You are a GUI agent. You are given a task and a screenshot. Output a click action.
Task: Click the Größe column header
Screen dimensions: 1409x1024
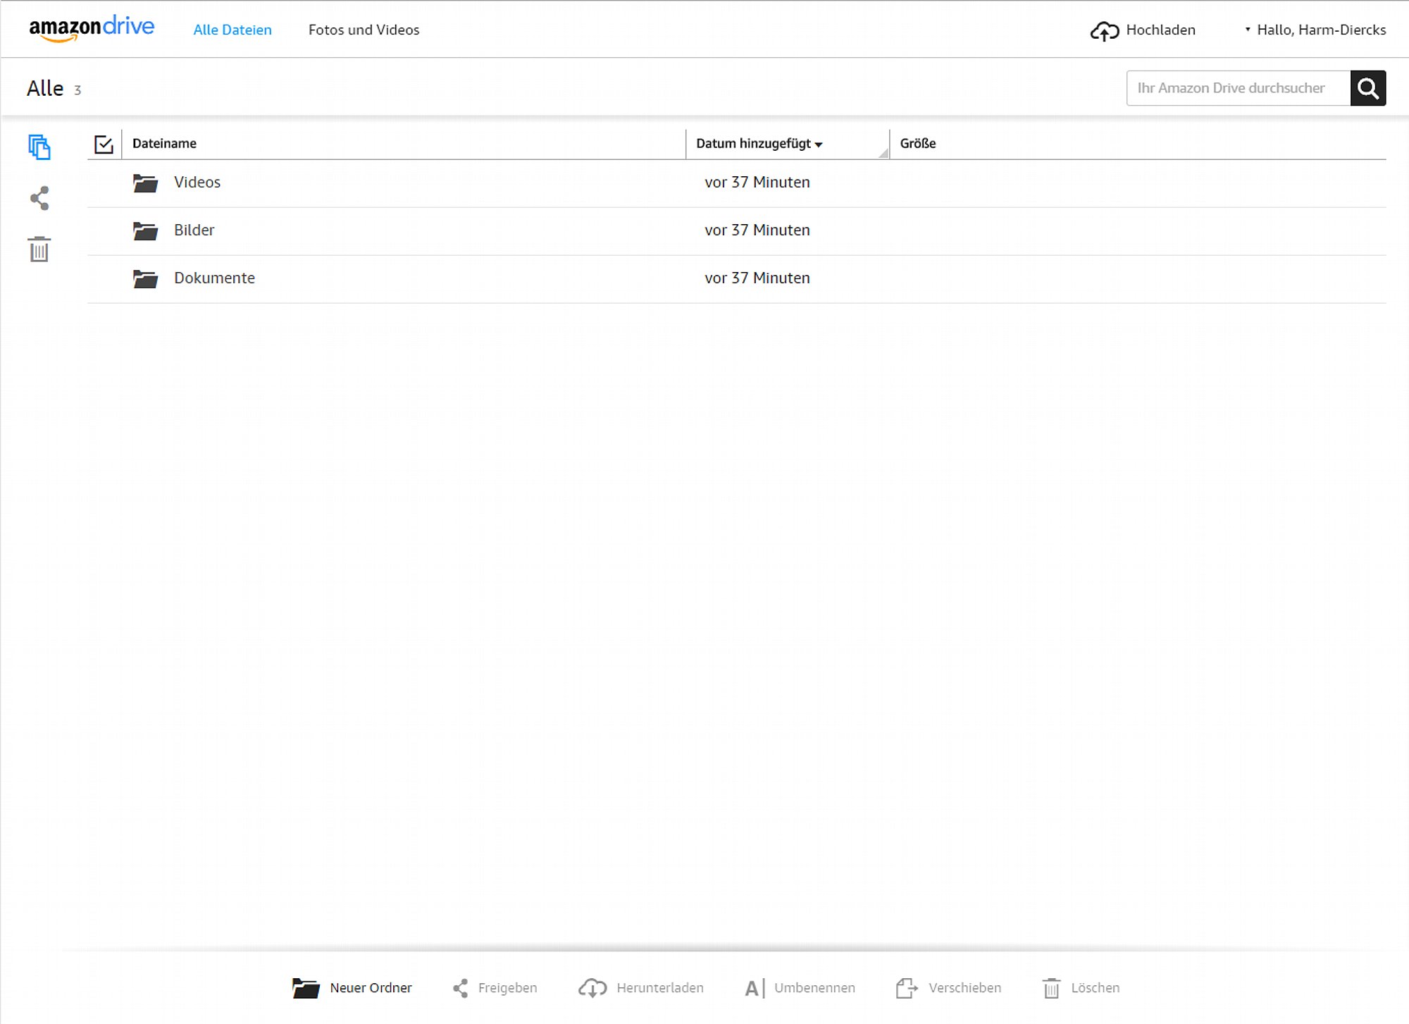pos(917,144)
